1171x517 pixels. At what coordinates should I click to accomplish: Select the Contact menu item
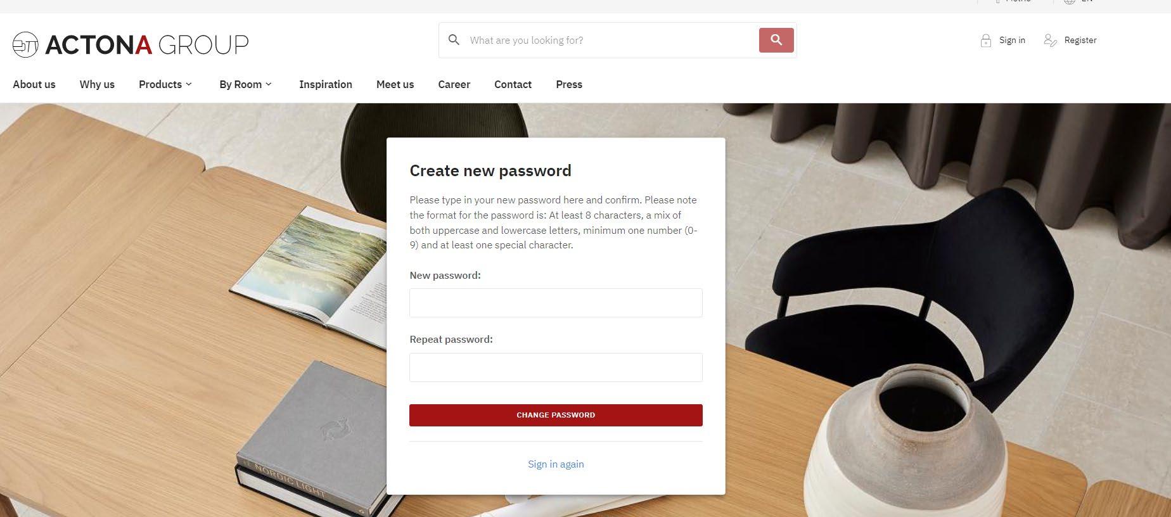513,84
